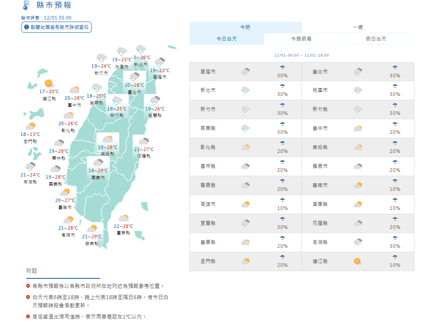Open 高雄市 row in the forecast table
Screen dimensions: 439x322
coord(208,204)
